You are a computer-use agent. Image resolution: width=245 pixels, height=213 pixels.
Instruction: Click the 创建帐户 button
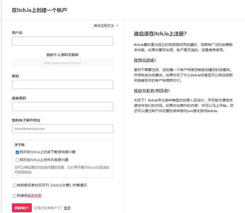[x=22, y=208]
